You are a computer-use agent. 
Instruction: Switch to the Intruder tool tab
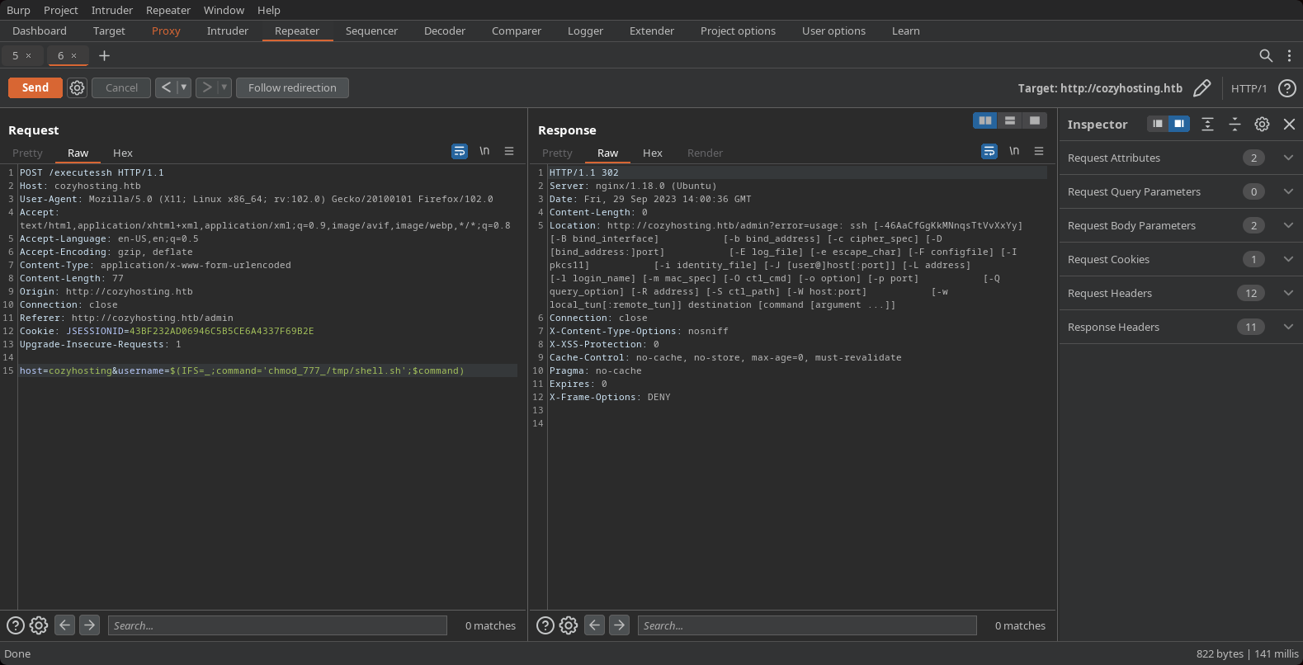228,31
